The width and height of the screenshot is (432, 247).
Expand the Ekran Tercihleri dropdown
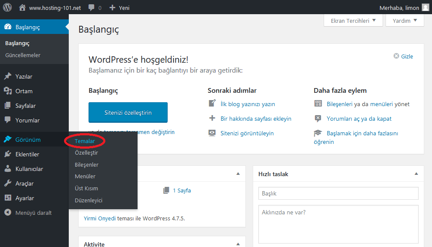pyautogui.click(x=353, y=21)
